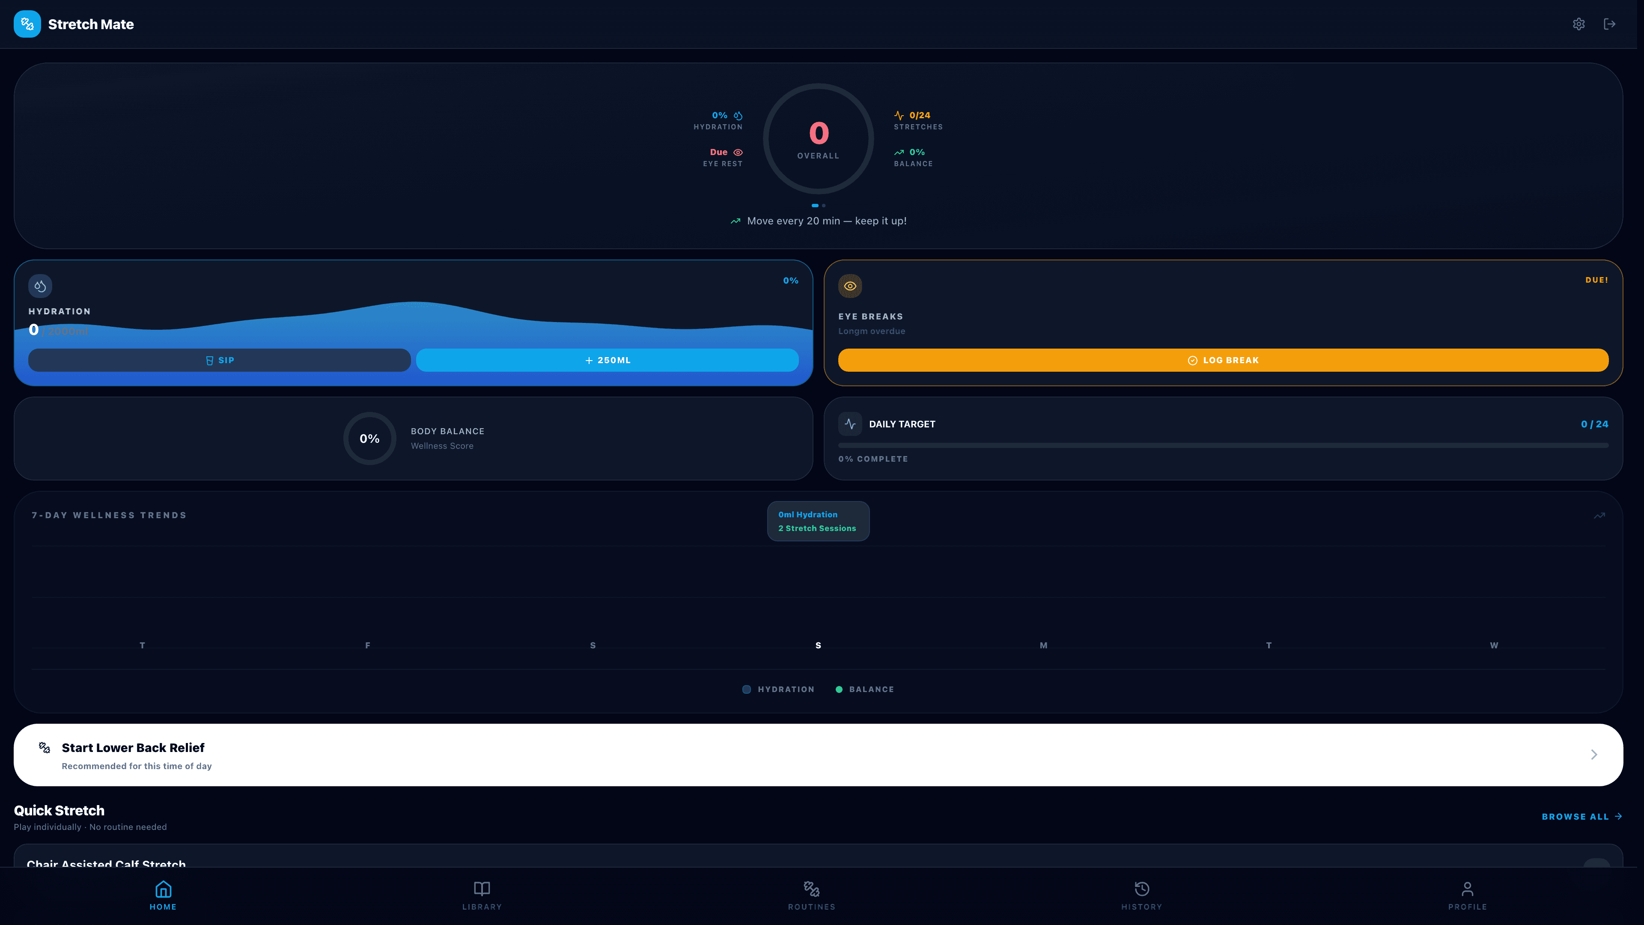Click the Chair Assisted Calf Stretch card
This screenshot has width=1644, height=925.
point(818,856)
